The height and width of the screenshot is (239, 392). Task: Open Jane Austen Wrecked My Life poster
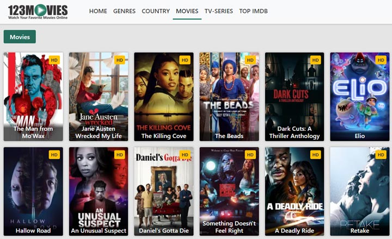[99, 97]
